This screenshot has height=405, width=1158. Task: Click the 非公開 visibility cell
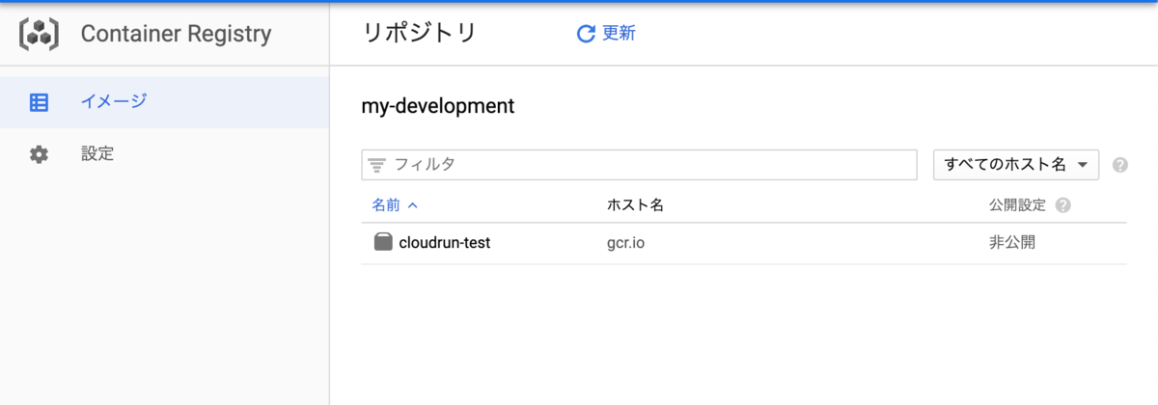point(1011,243)
